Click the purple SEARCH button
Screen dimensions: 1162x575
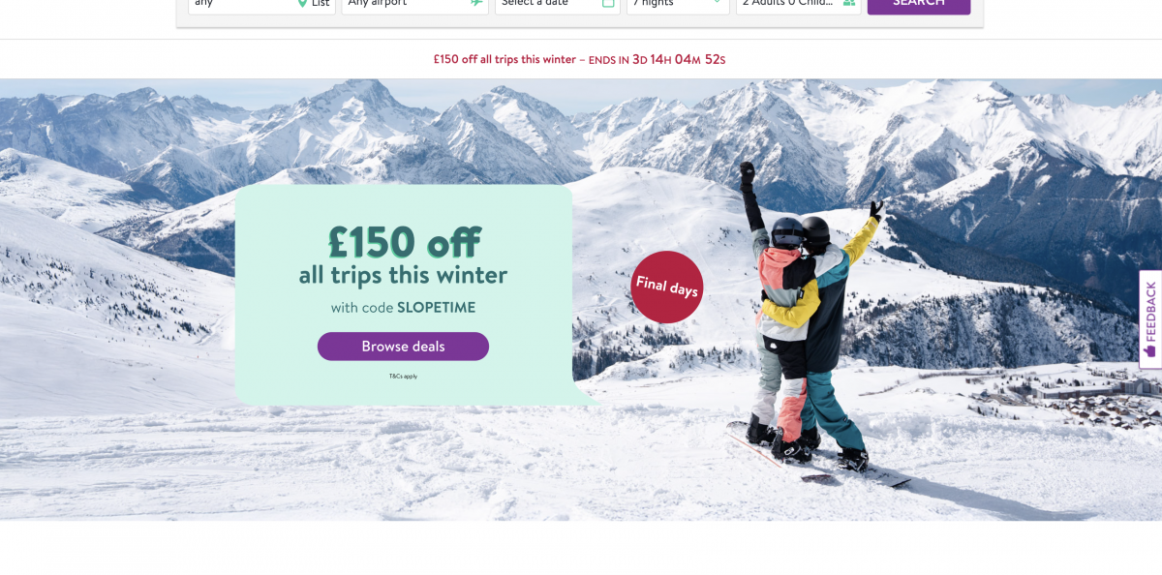coord(918,5)
